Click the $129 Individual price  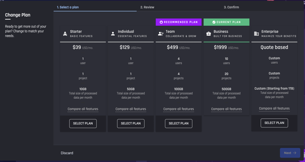point(125,47)
